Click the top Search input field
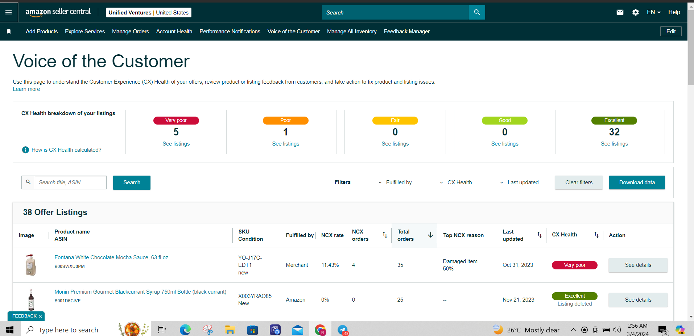Viewport: 694px width, 336px height. (x=395, y=12)
